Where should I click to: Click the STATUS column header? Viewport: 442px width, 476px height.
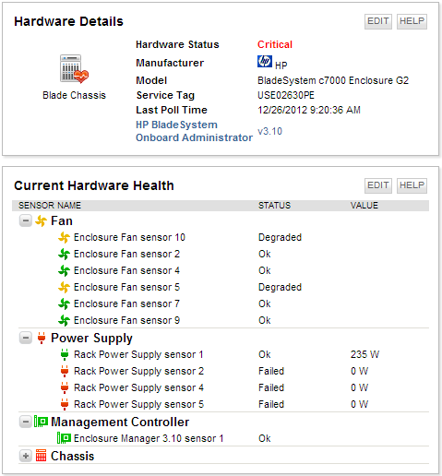274,206
